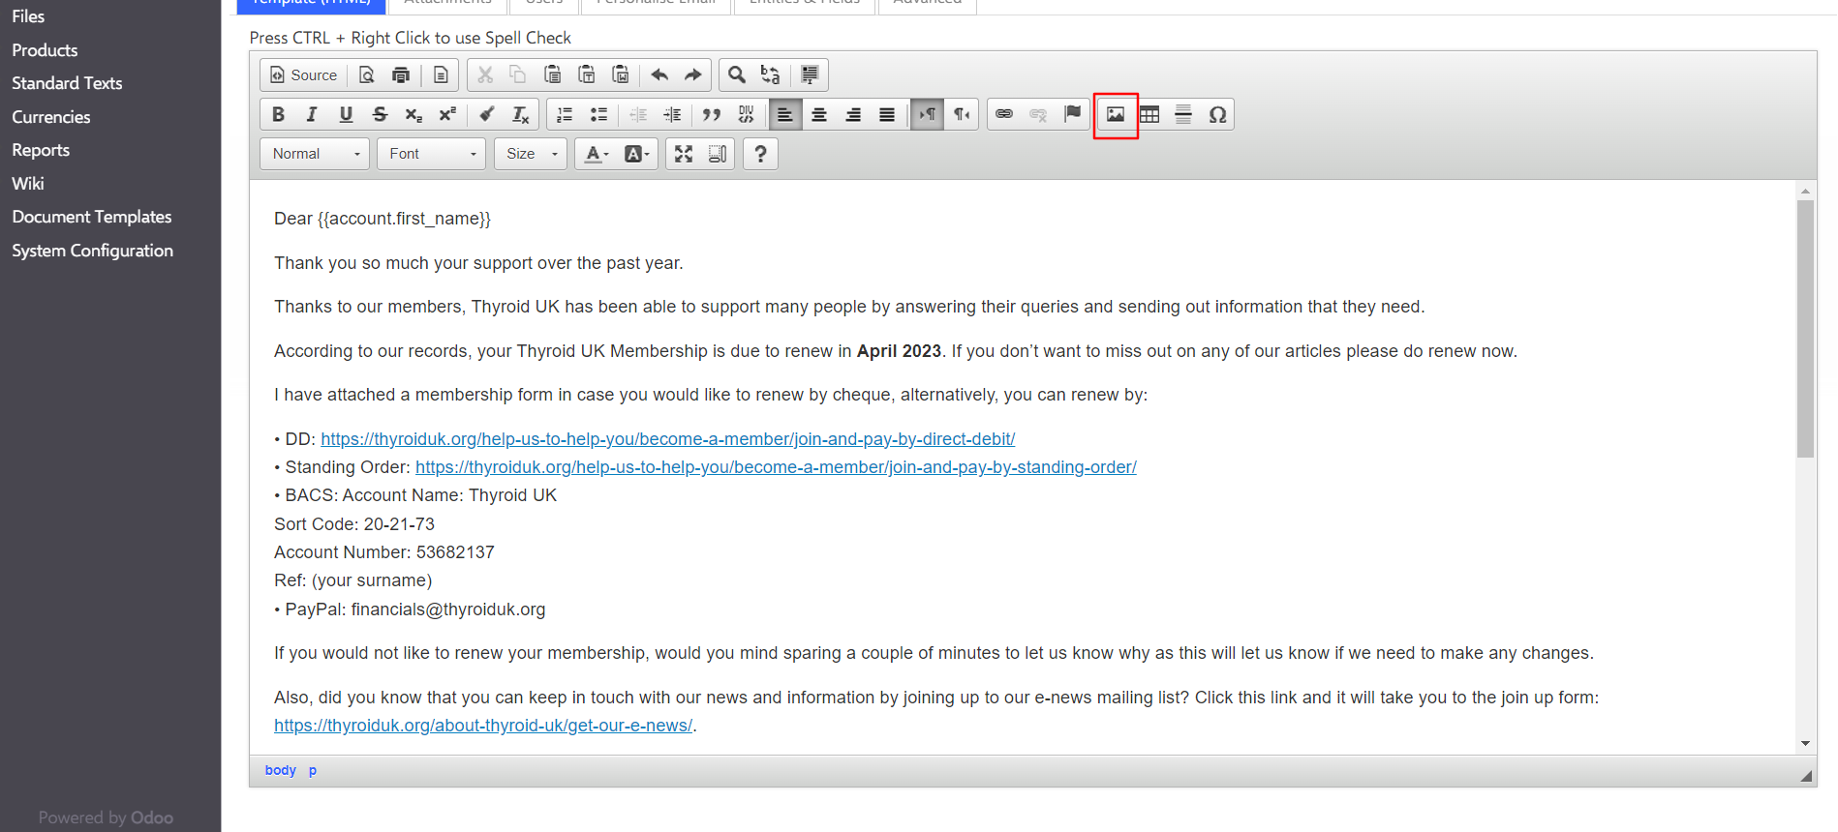Viewport: 1838px width, 832px height.
Task: Set text direction left to right
Action: pos(927,114)
